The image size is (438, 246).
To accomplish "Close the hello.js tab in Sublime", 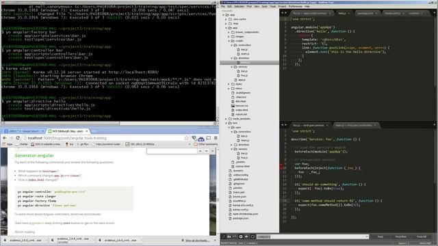I will pos(349,13).
